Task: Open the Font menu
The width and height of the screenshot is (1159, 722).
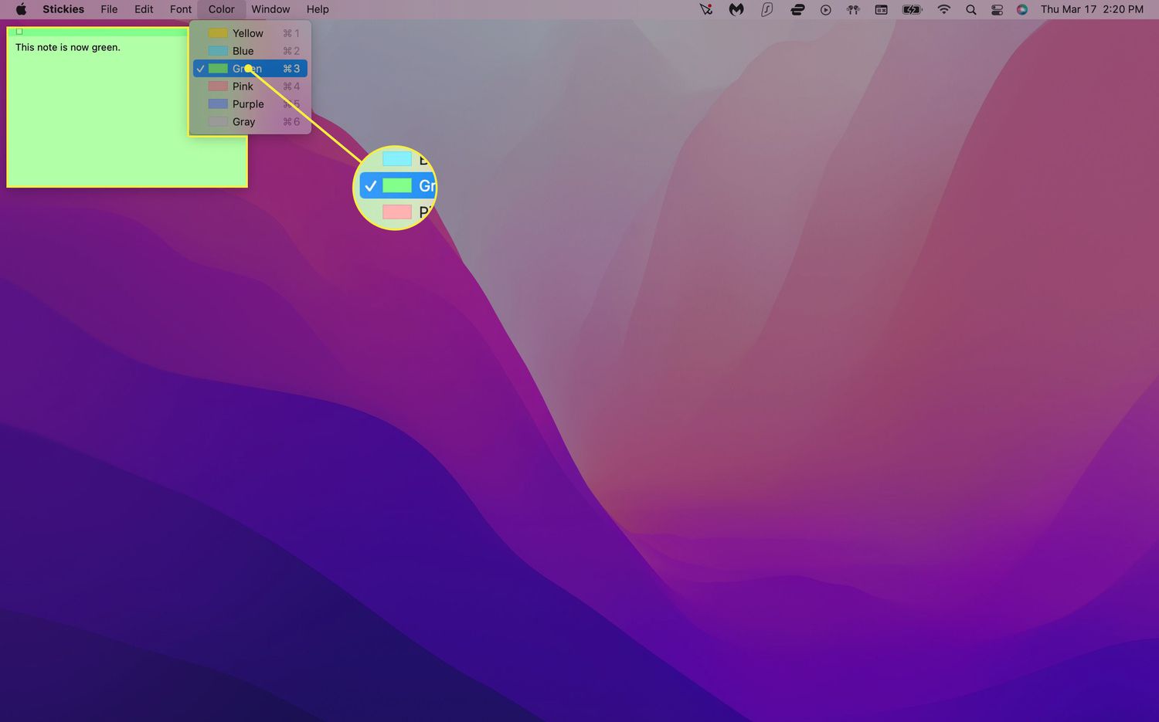Action: [181, 9]
